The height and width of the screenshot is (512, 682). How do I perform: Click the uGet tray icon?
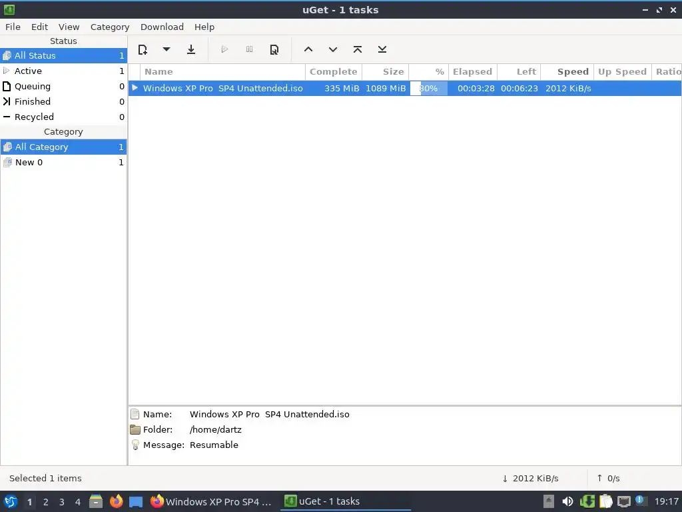pyautogui.click(x=587, y=501)
